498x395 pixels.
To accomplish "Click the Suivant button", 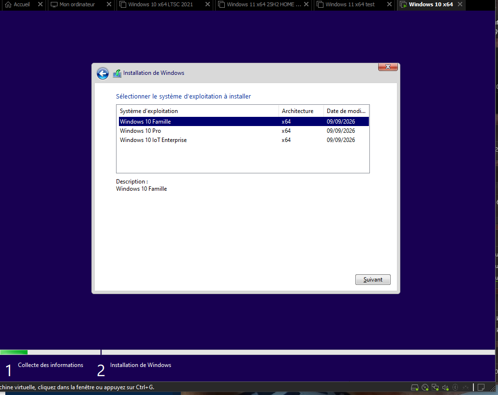I will click(x=373, y=280).
